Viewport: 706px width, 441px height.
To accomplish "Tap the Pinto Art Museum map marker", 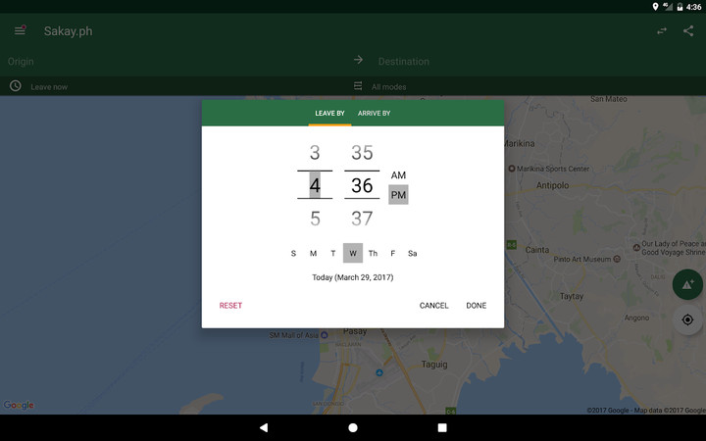I will coord(617,259).
